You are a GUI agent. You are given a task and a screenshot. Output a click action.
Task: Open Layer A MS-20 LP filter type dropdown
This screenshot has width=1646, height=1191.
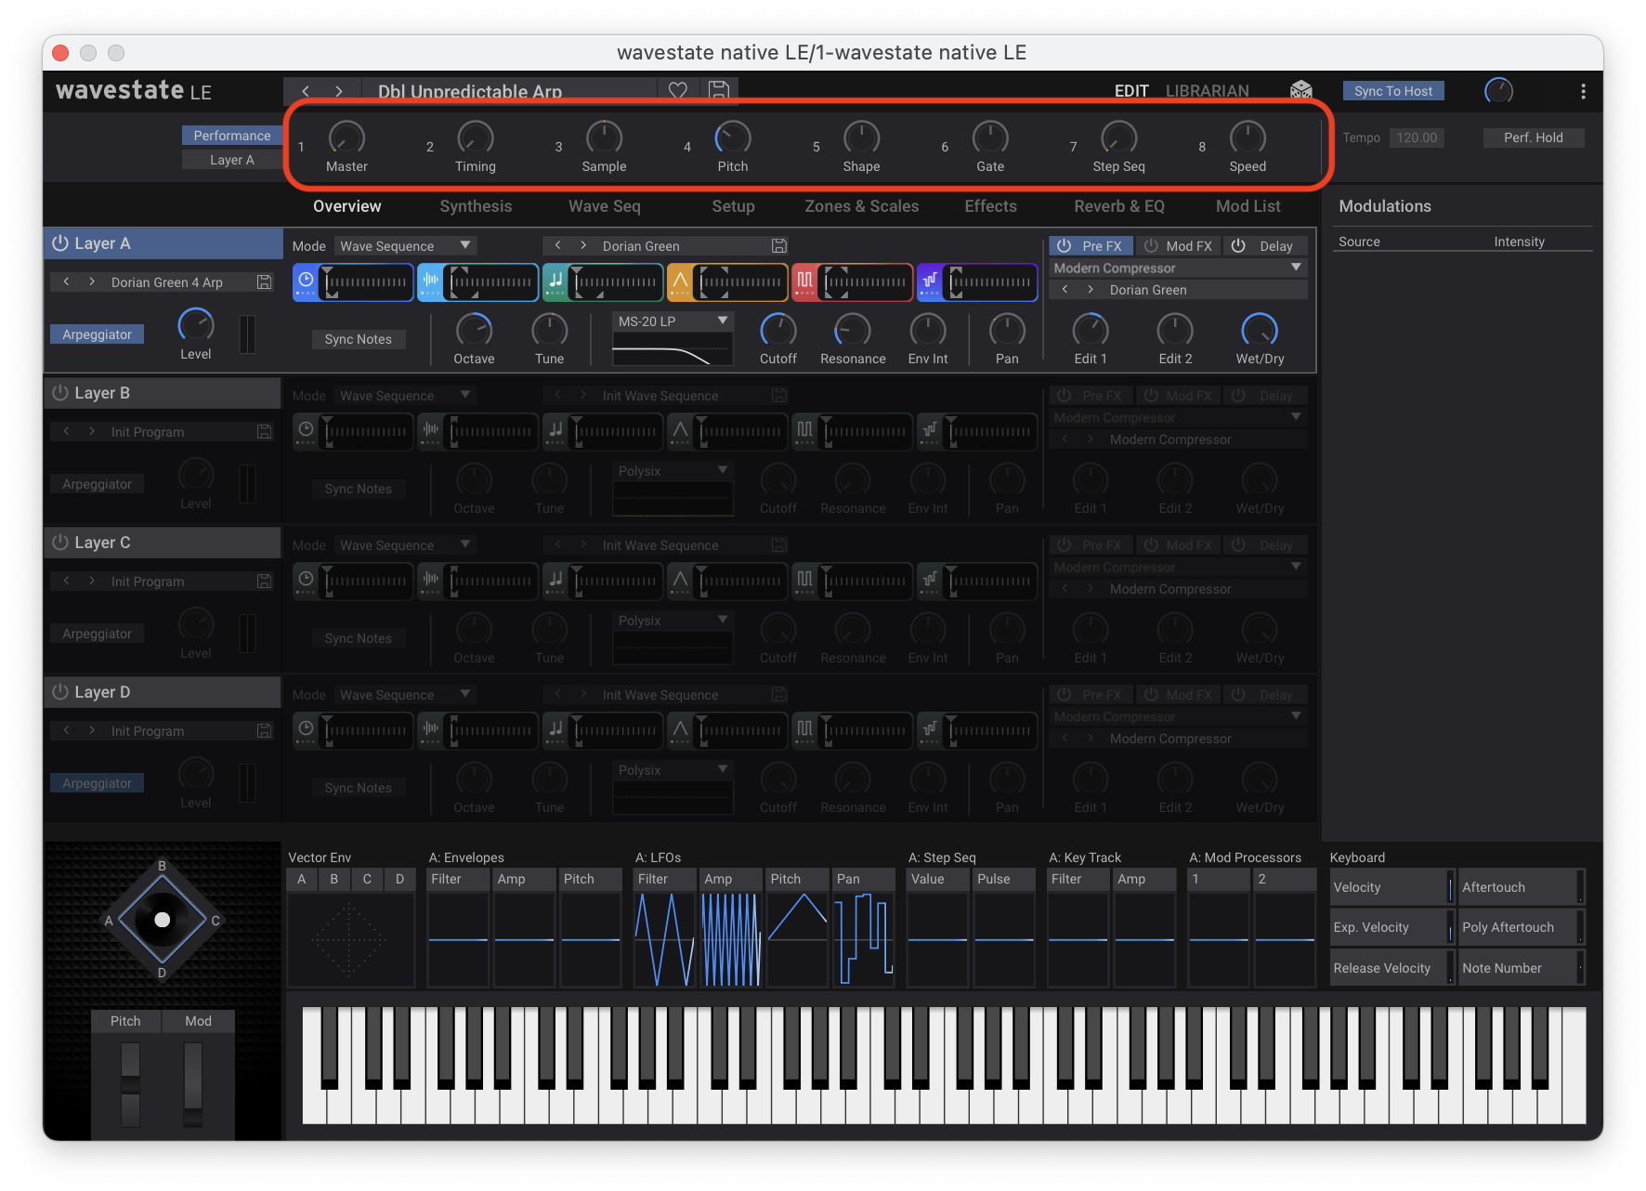tap(673, 321)
